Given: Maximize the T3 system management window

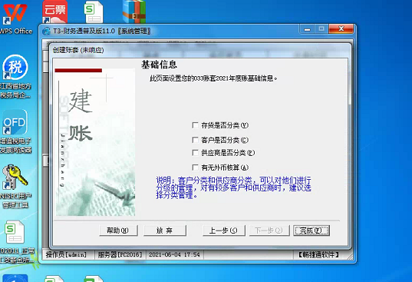Looking at the screenshot, I should [x=321, y=29].
